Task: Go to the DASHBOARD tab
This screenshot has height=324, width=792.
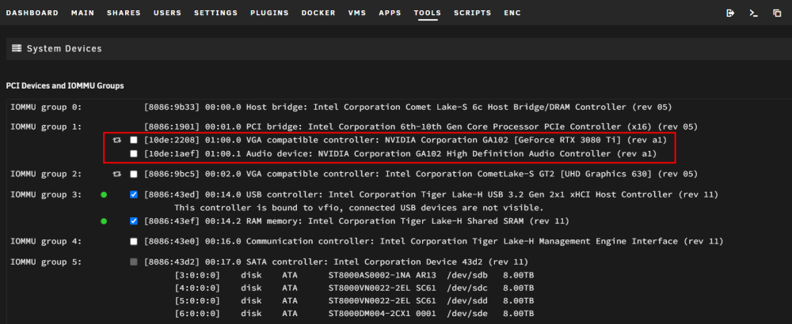Action: tap(32, 13)
